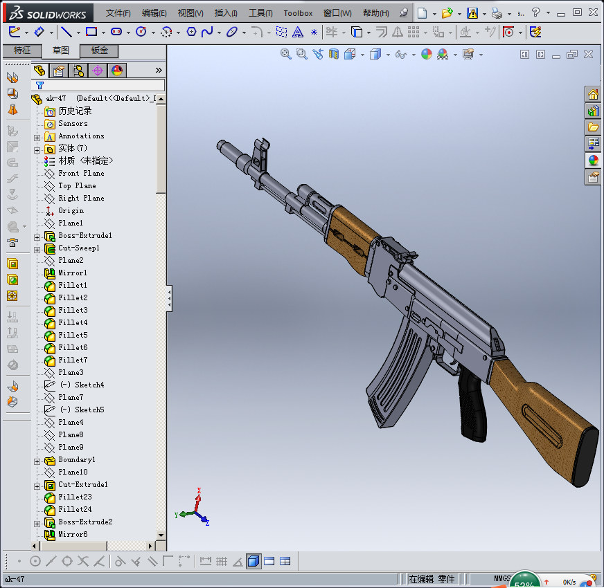Select the Corner Rectangle tool
This screenshot has width=604, height=588.
(x=91, y=32)
